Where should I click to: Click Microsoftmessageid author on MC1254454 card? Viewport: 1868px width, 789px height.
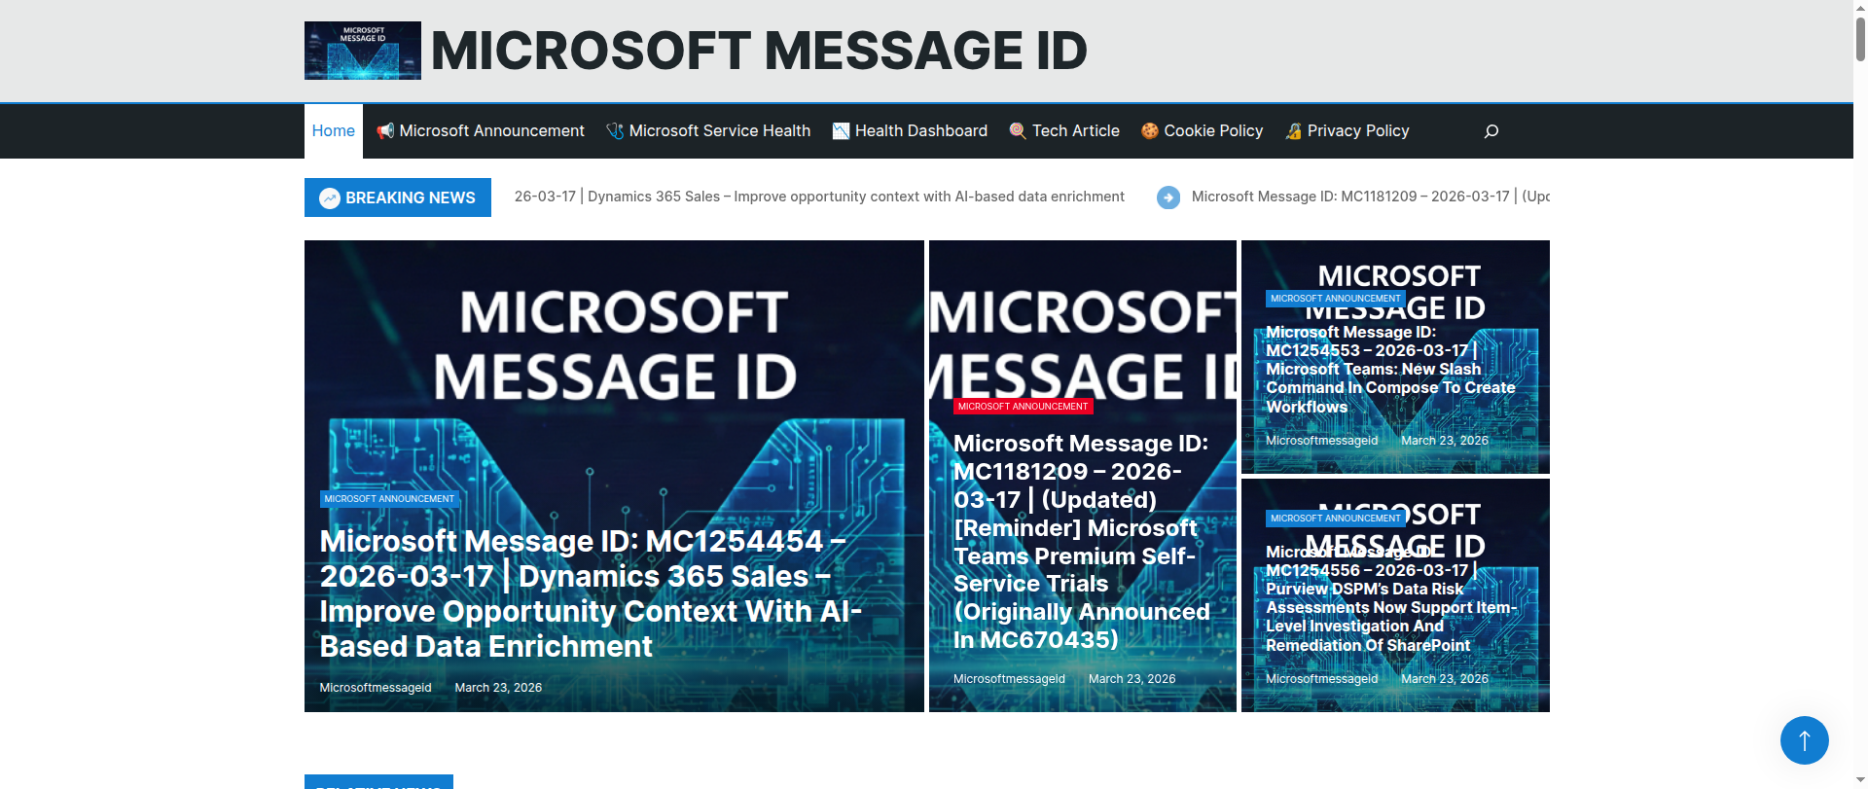click(376, 688)
